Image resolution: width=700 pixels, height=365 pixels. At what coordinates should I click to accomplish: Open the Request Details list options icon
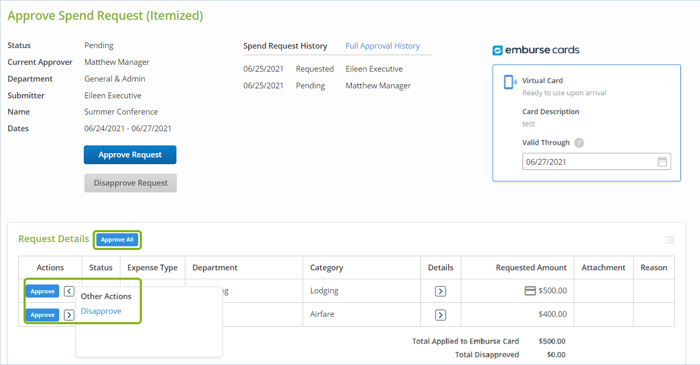click(x=670, y=240)
